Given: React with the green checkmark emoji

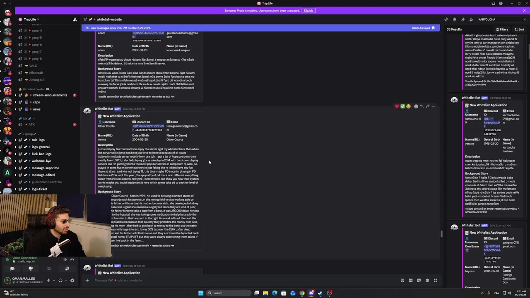Looking at the screenshot, I should click(x=402, y=106).
